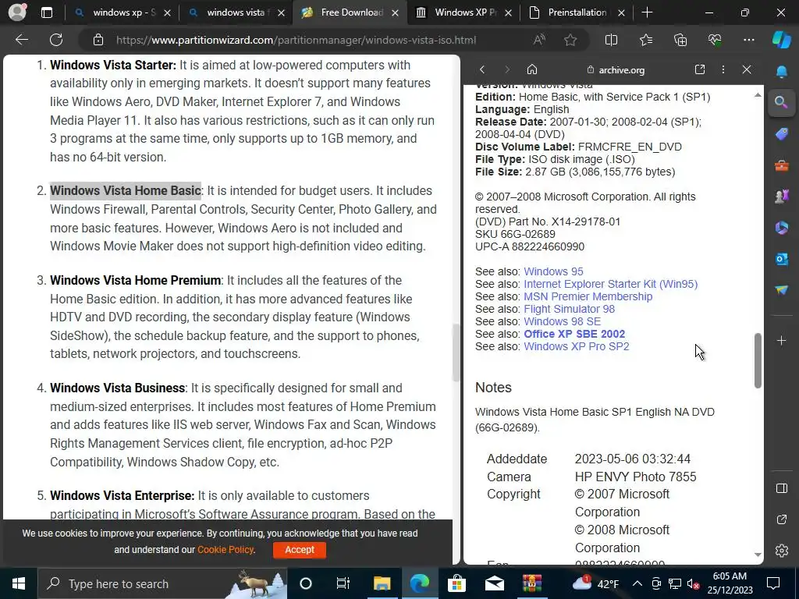Open Search in Edge sidebar
The height and width of the screenshot is (599, 799).
click(x=781, y=102)
